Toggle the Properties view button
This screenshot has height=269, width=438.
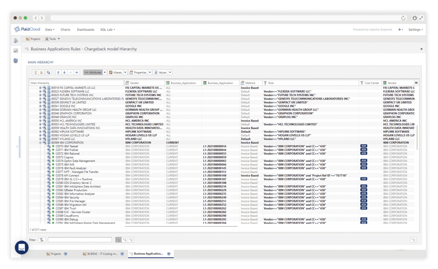coord(138,72)
